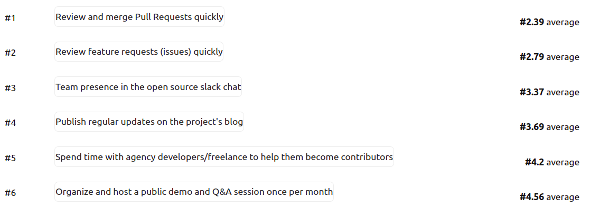This screenshot has width=590, height=208.
Task: Click the #1 rank label
Action: [x=10, y=18]
